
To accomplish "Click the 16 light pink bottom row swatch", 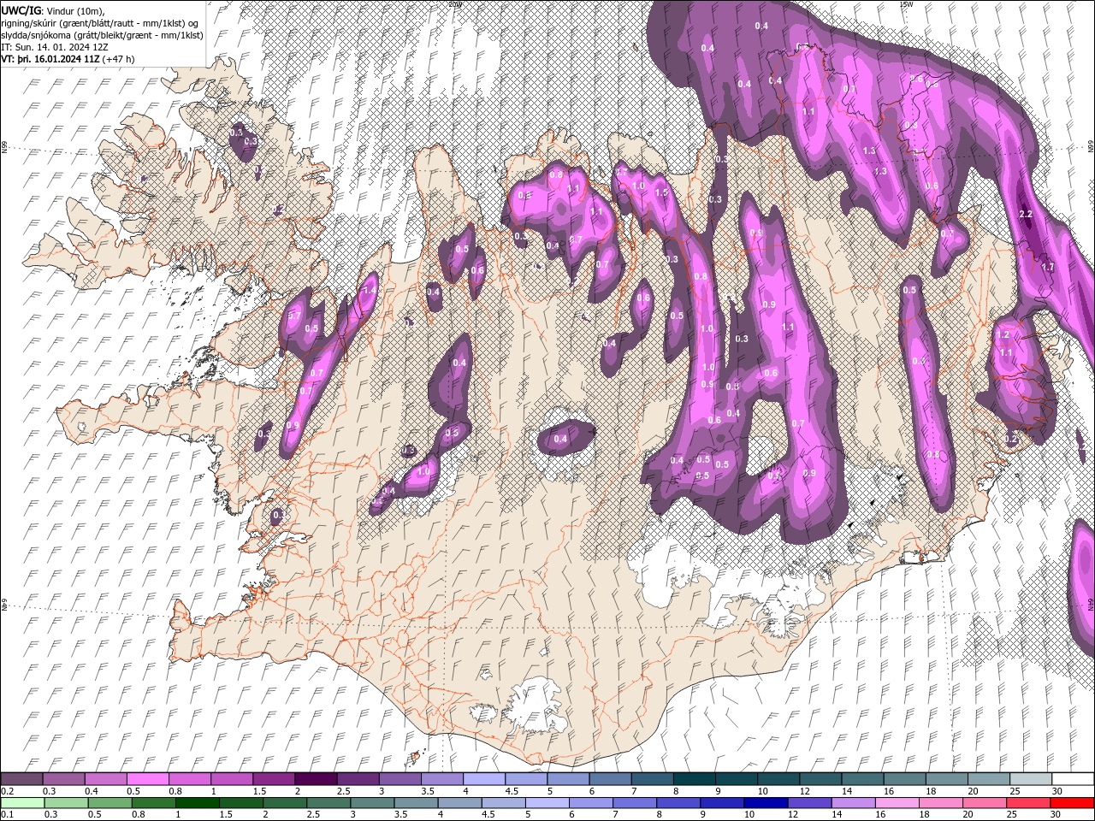I will tap(896, 803).
